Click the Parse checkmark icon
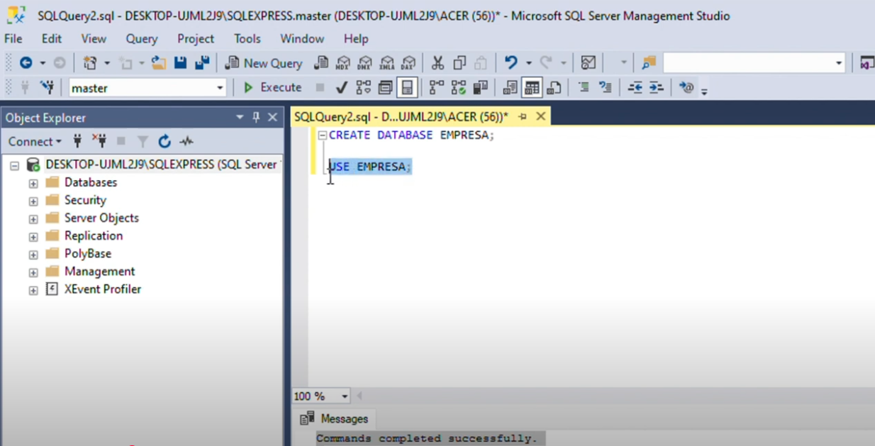The image size is (875, 446). click(342, 88)
